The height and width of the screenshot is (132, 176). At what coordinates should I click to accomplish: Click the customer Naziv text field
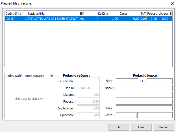click(144, 88)
